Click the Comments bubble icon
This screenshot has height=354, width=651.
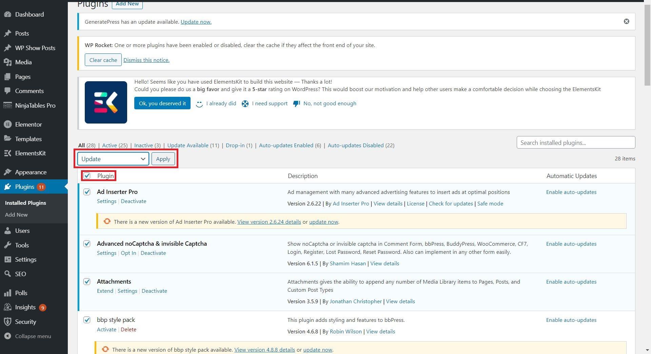pos(7,91)
